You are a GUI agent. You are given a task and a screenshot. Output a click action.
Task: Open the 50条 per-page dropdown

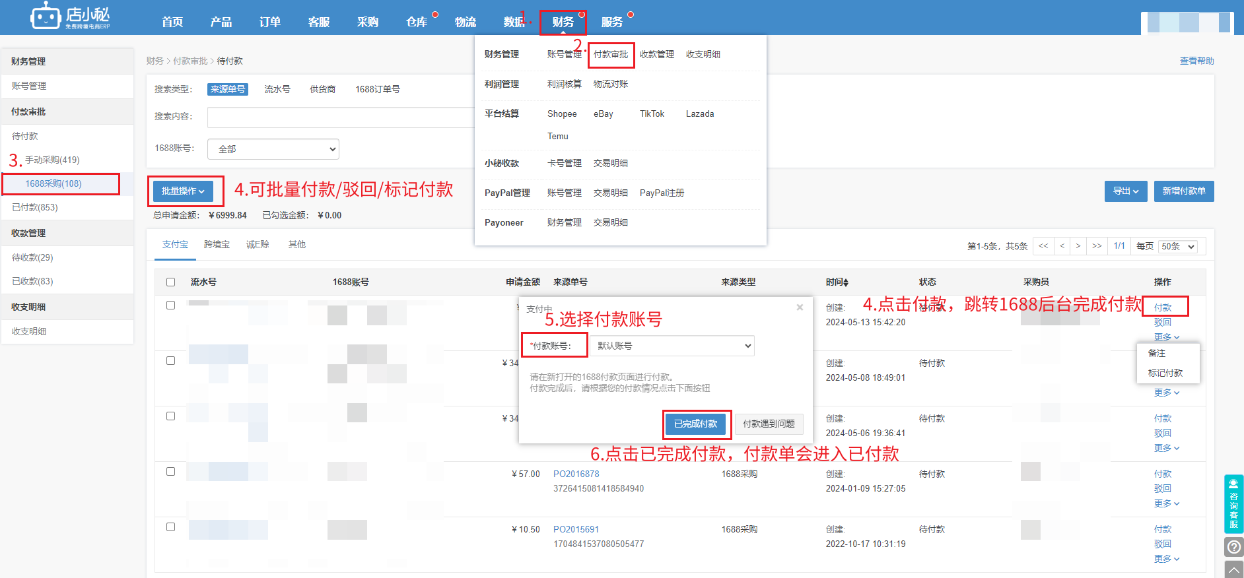(1179, 246)
